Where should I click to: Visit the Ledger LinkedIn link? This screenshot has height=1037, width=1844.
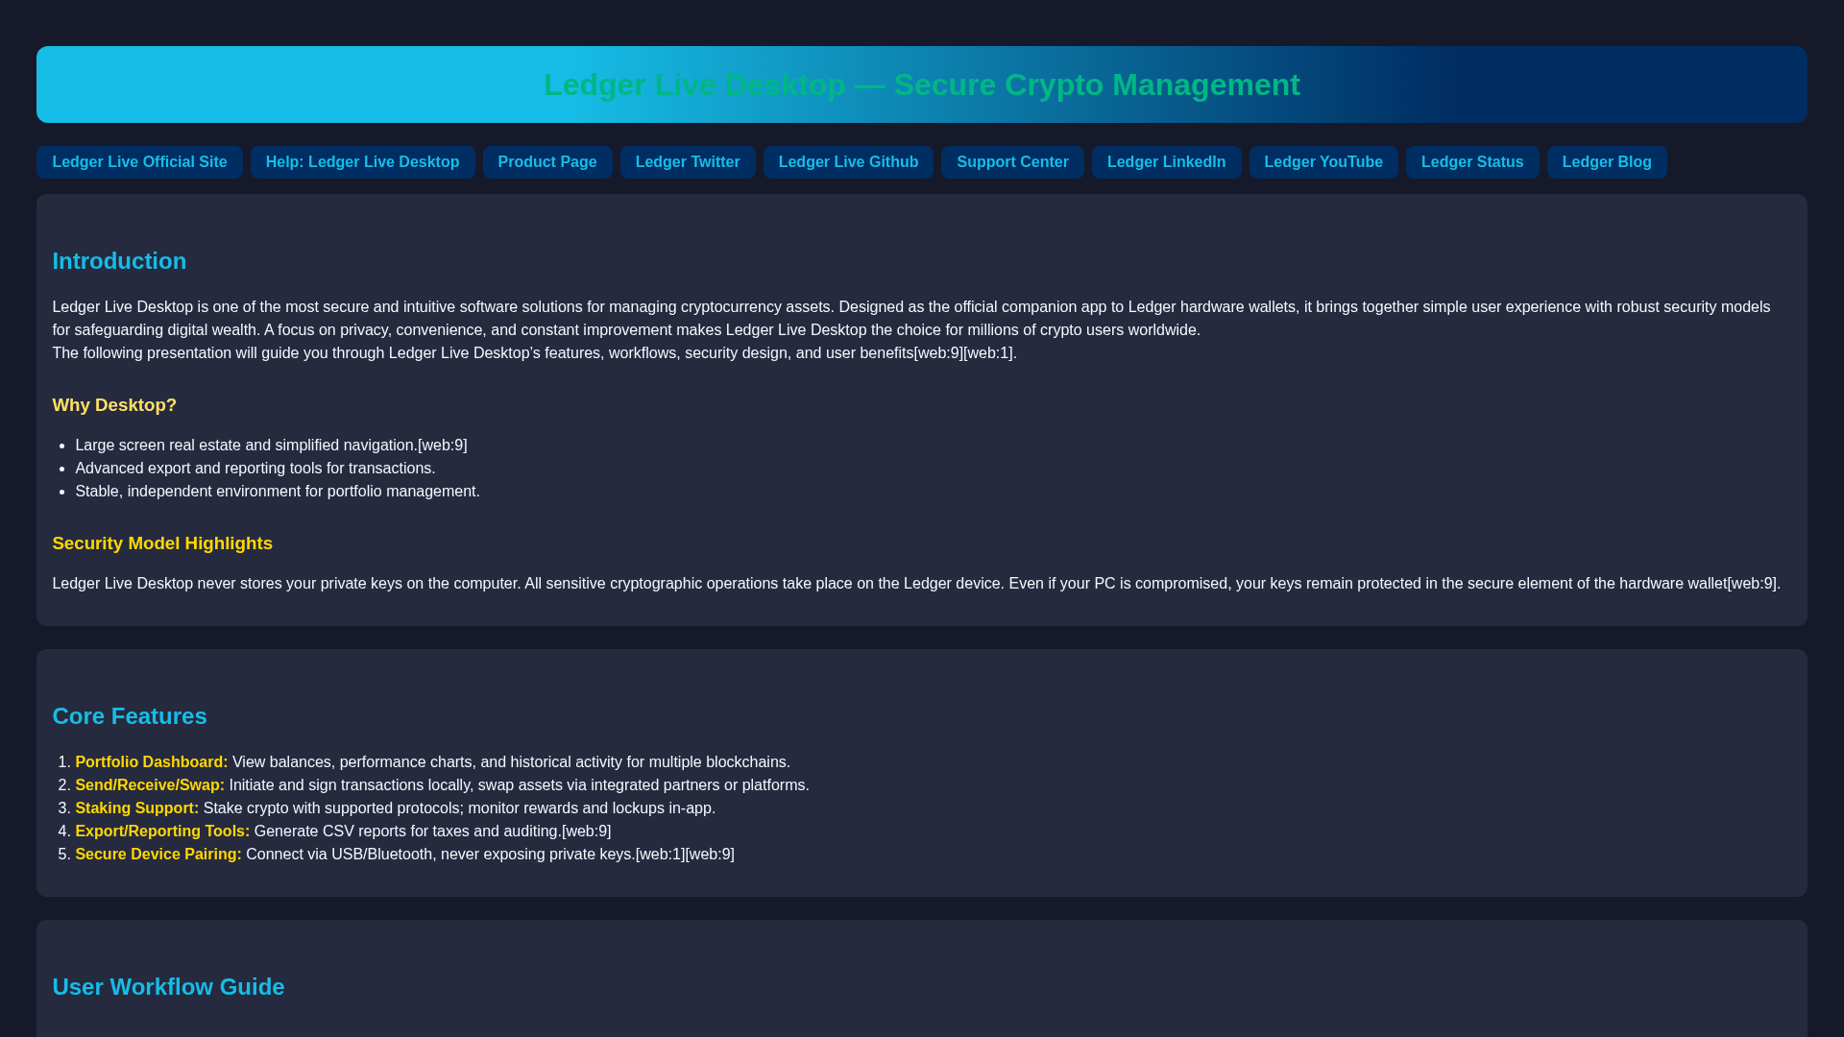[x=1166, y=162]
